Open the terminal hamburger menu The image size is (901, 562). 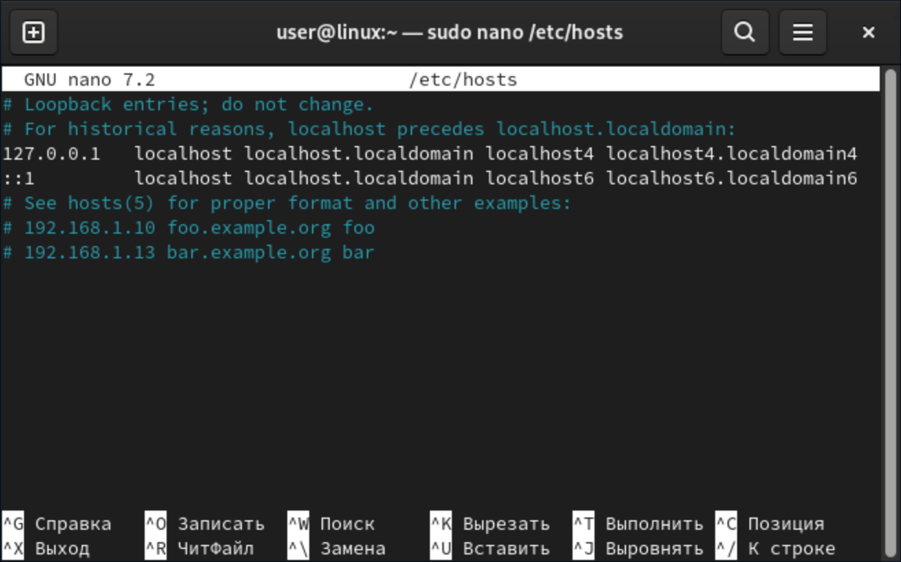tap(803, 32)
